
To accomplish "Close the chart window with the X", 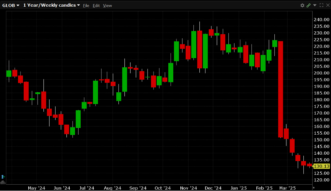I will 327,5.
